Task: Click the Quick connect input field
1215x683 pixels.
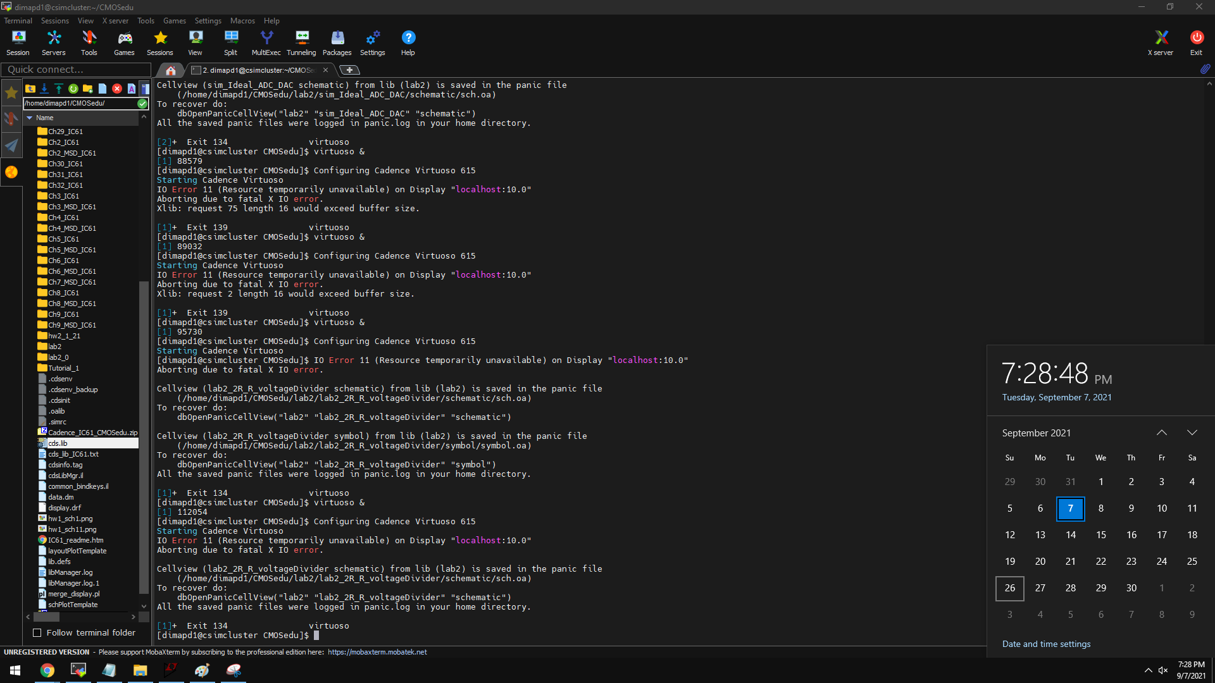Action: (76, 70)
